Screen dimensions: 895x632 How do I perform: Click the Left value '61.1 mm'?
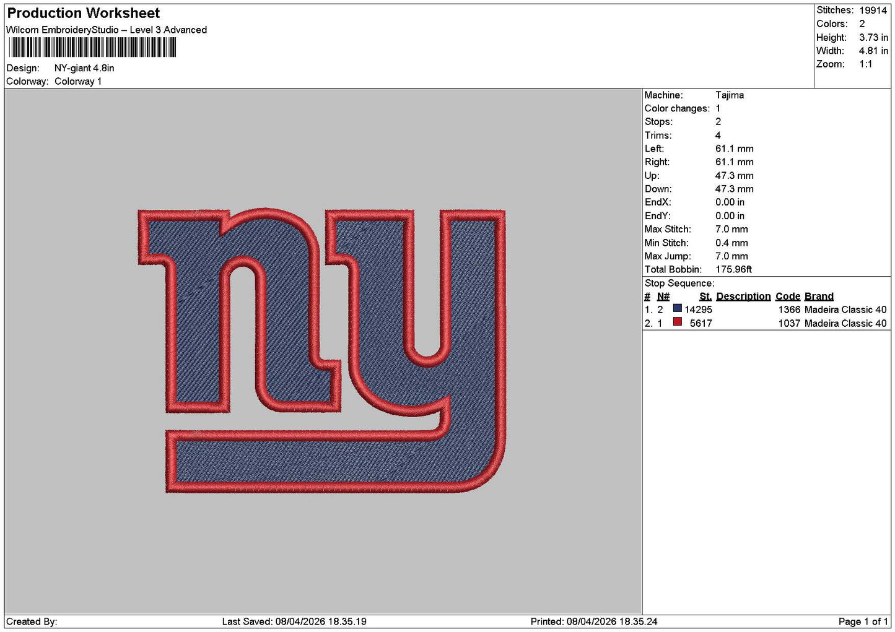tap(735, 149)
